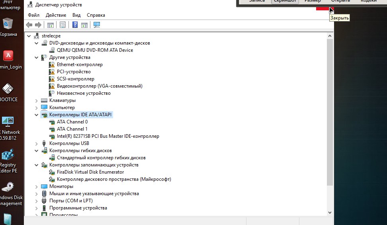Select the "Программные устройства" label
Image resolution: width=387 pixels, height=225 pixels.
[78, 208]
